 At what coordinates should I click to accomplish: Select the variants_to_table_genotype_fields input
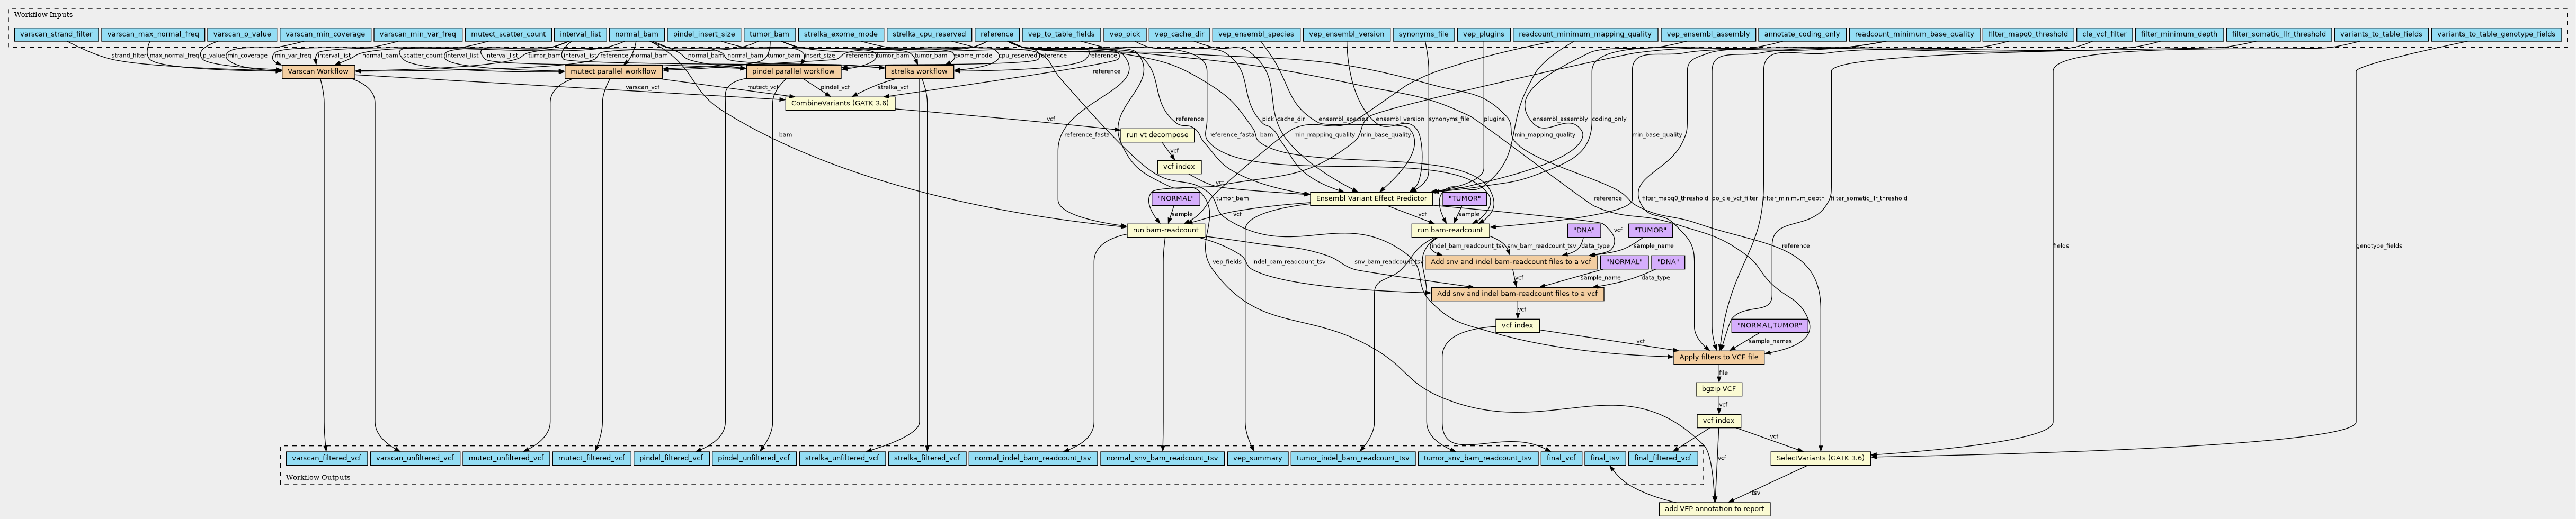pos(2495,34)
